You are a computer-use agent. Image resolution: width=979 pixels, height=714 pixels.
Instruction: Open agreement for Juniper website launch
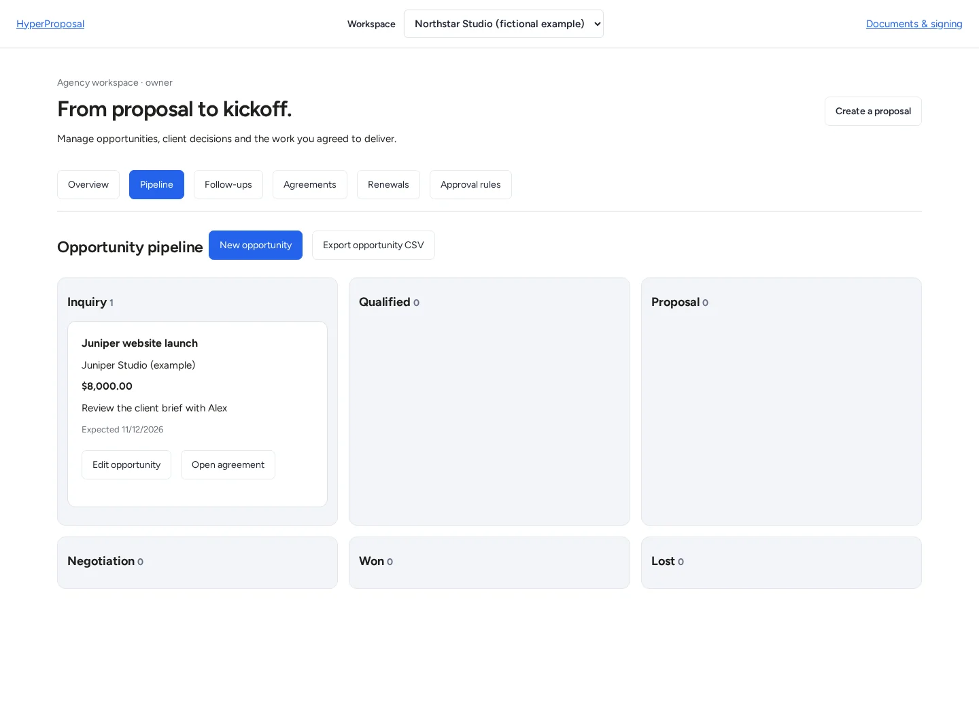[x=228, y=464]
